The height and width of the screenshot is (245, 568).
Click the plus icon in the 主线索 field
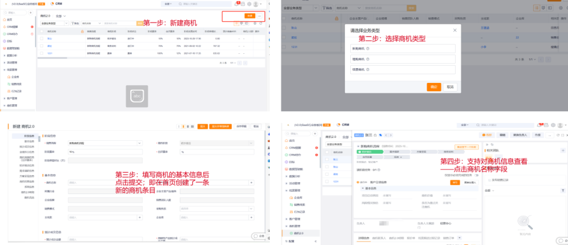click(140, 217)
